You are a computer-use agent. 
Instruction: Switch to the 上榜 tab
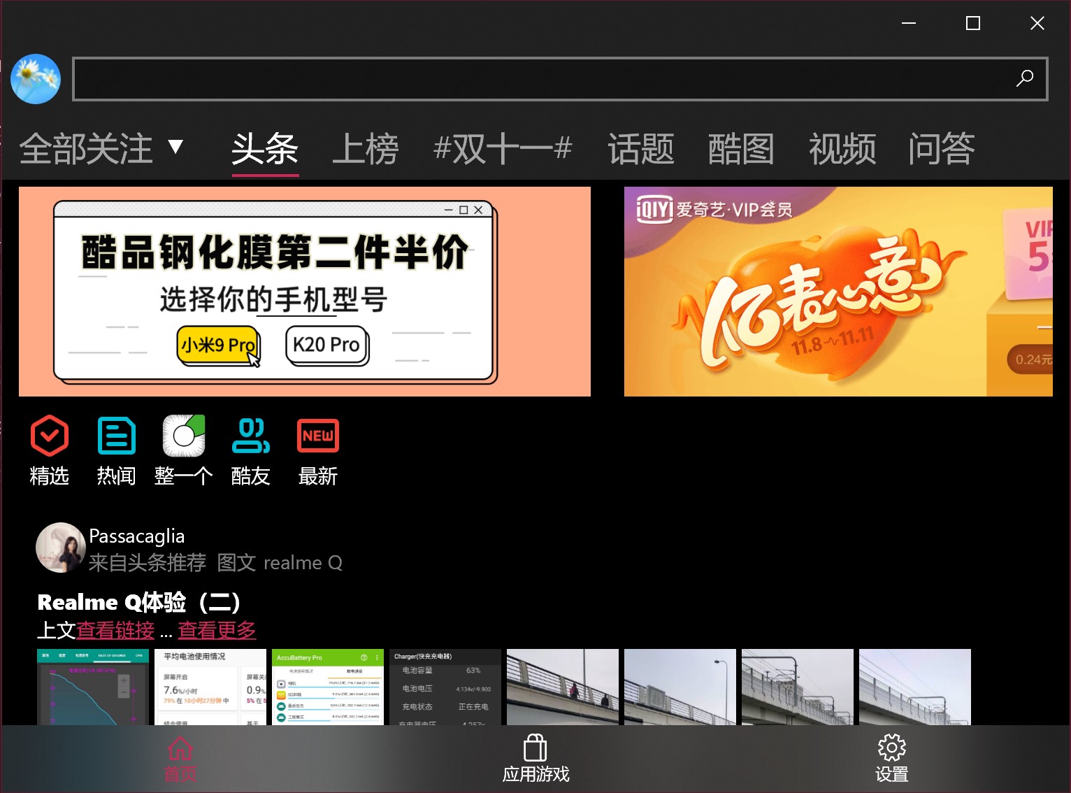pyautogui.click(x=366, y=149)
